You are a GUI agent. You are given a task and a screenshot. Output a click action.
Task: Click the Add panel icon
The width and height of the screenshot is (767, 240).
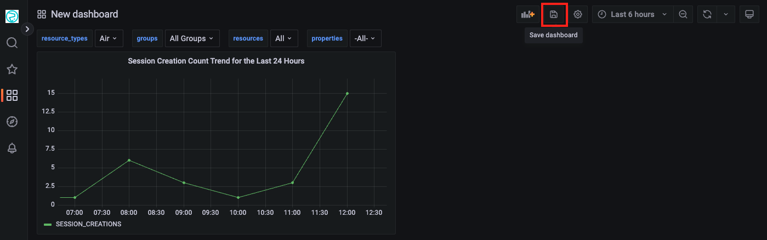coord(527,14)
